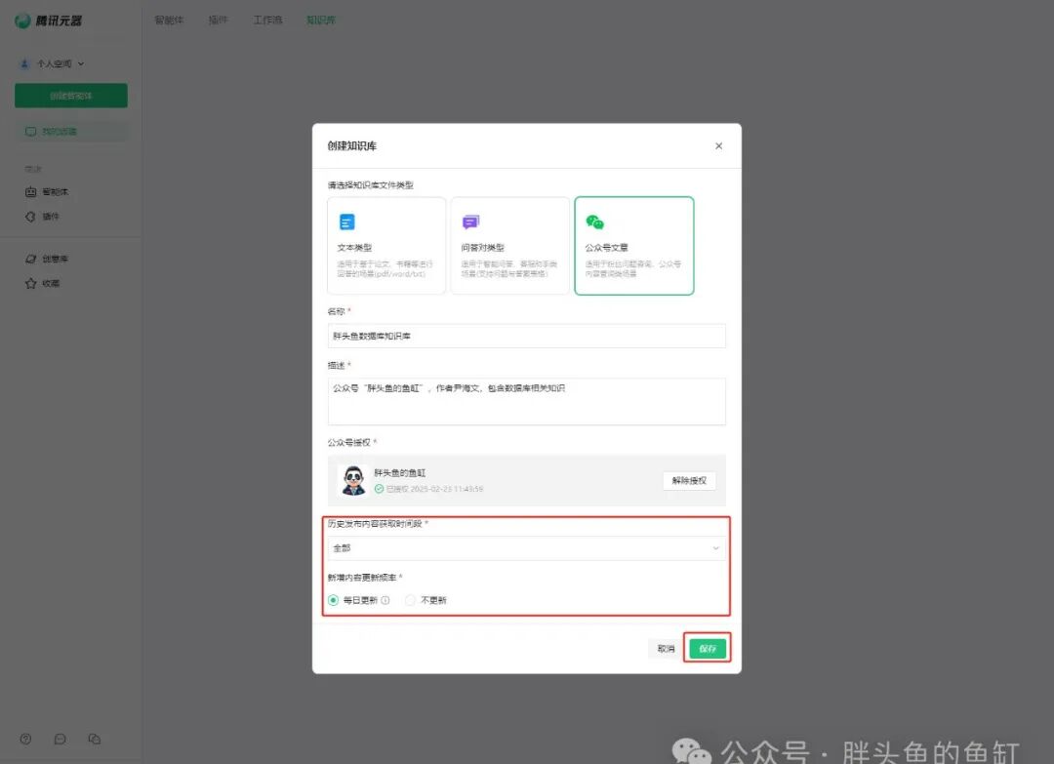Click the info icon beside 每日更新
Viewport: 1054px width, 764px height.
tap(385, 600)
